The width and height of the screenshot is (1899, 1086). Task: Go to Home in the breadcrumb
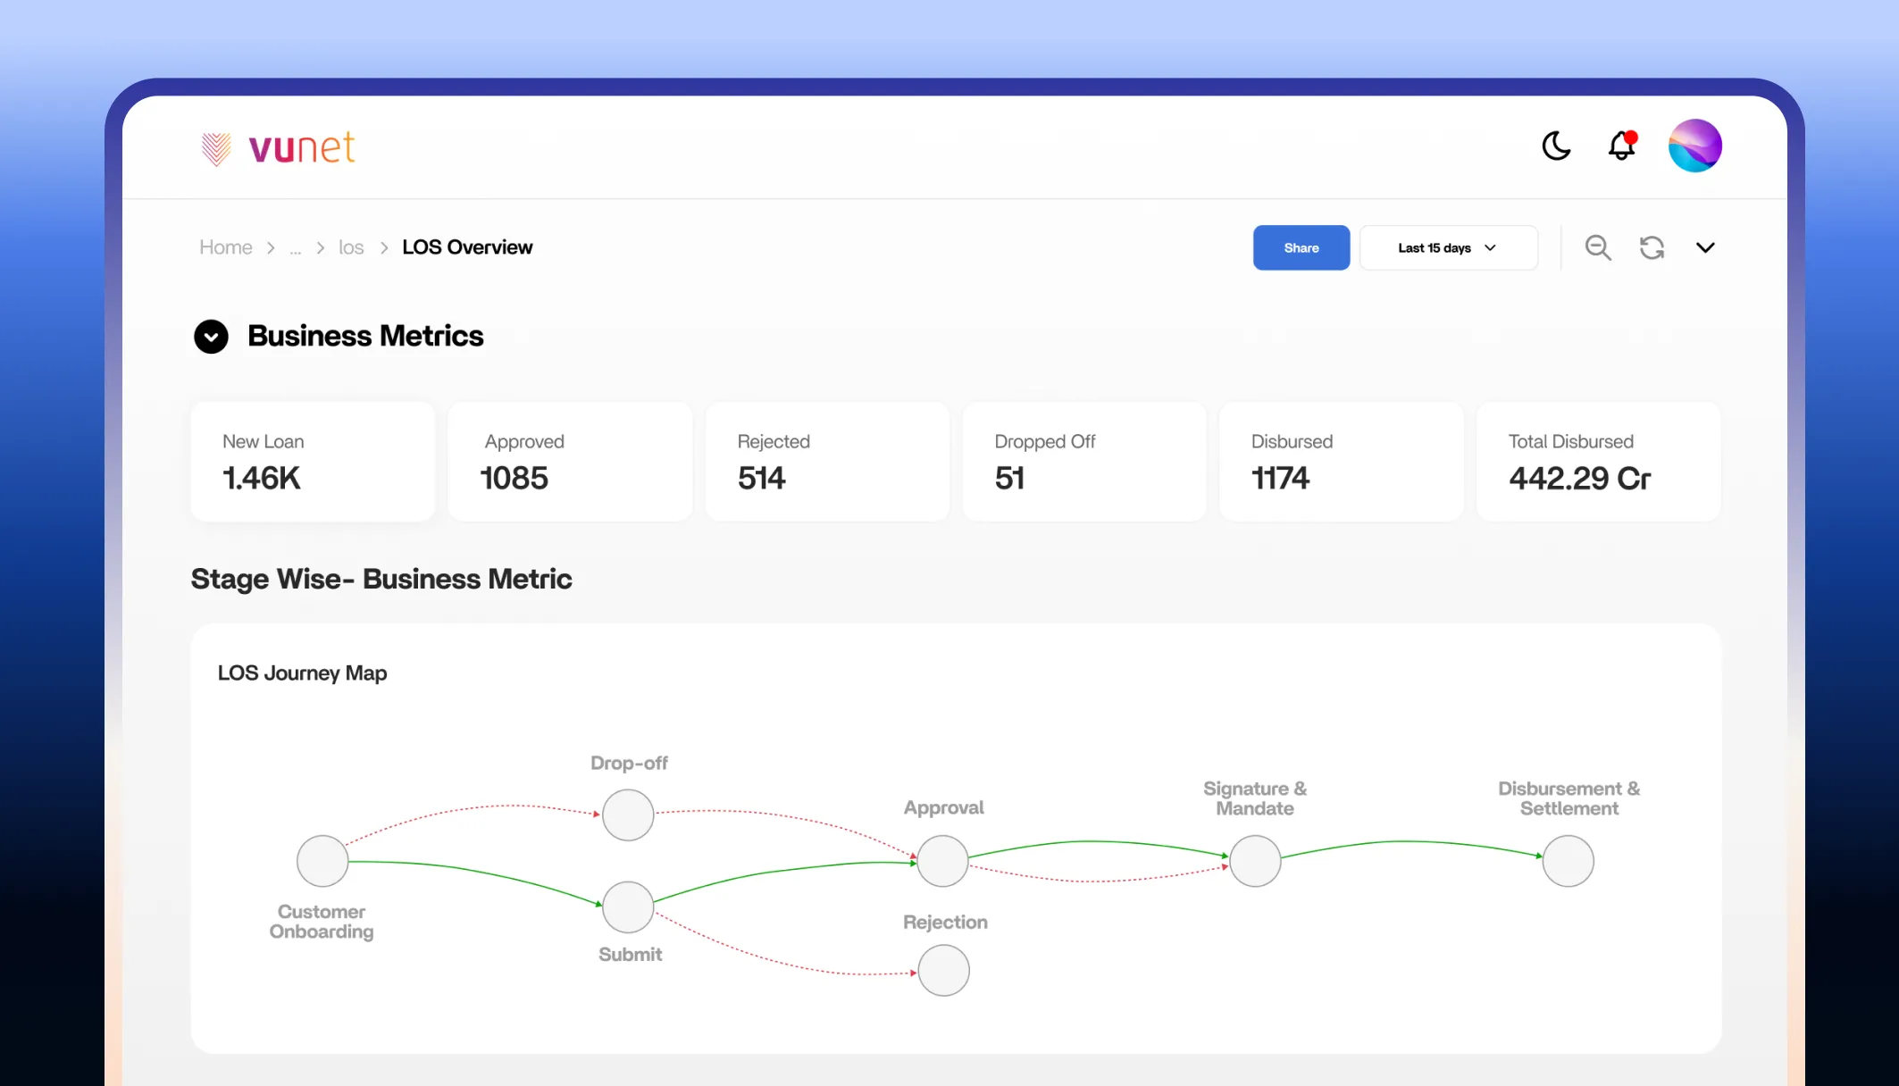tap(225, 247)
